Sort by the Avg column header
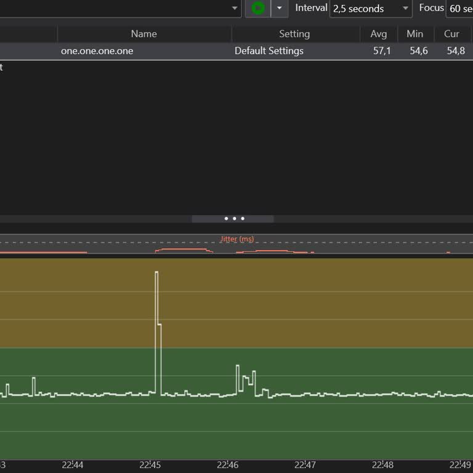473x473 pixels. [x=378, y=34]
